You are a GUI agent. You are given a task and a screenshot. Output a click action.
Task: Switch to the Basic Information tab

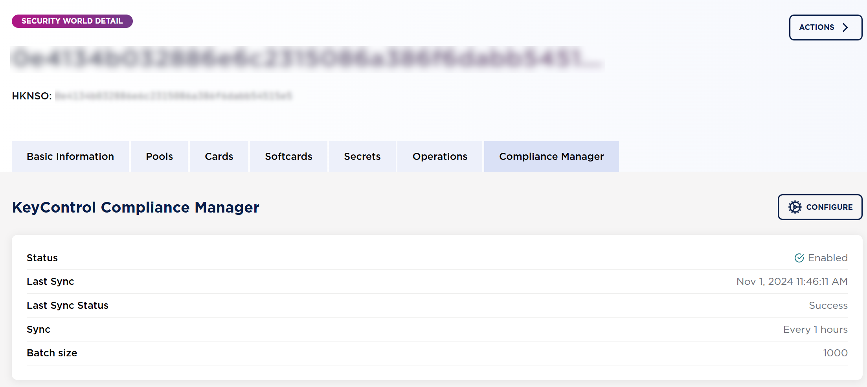tap(70, 156)
